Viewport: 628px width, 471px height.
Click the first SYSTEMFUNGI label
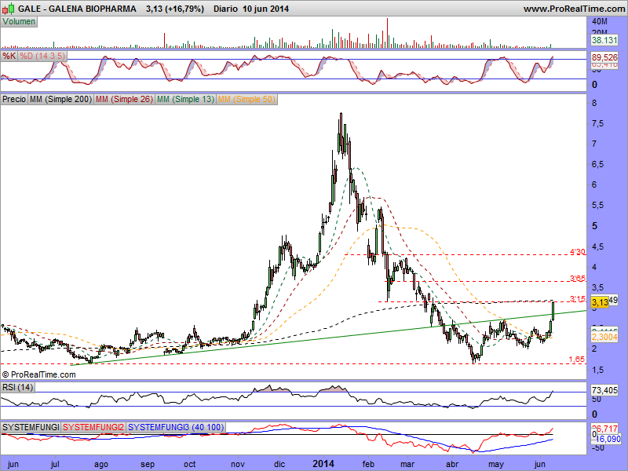click(x=31, y=427)
